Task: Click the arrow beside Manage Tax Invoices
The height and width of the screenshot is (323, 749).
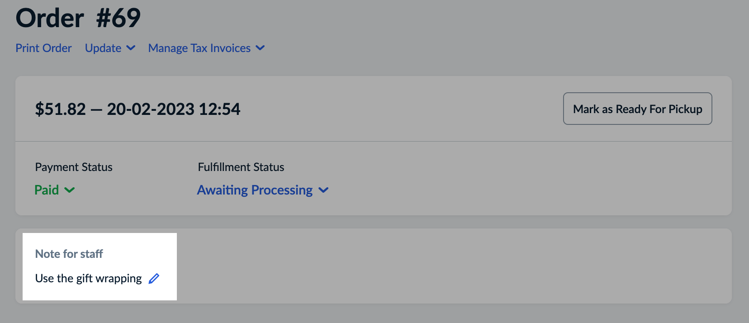Action: [x=260, y=48]
